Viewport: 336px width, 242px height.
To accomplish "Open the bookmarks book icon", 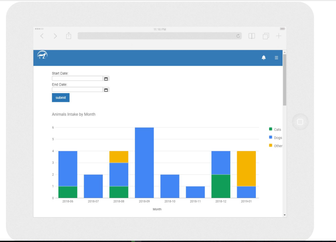I will (252, 36).
